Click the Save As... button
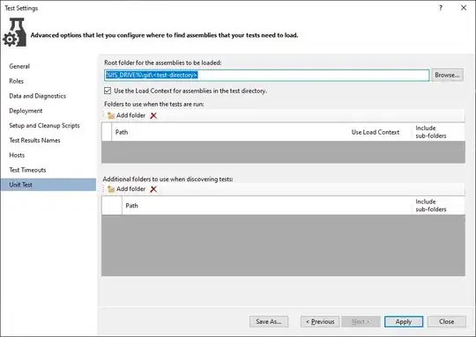Screen dimensions: 476x337 click(x=269, y=321)
